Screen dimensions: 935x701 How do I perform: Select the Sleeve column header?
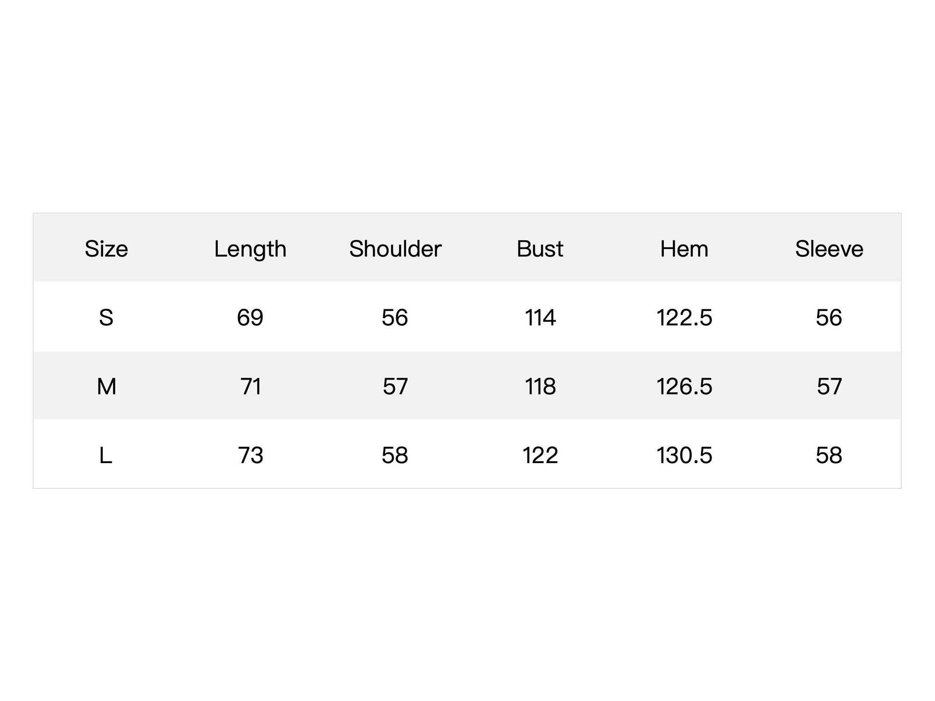[829, 249]
